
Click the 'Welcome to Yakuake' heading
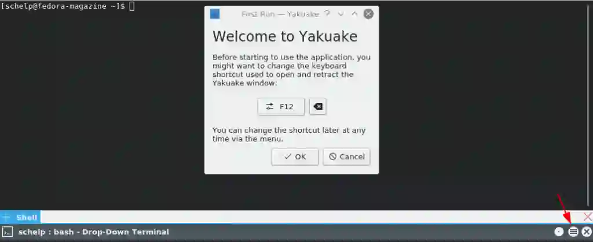point(285,36)
